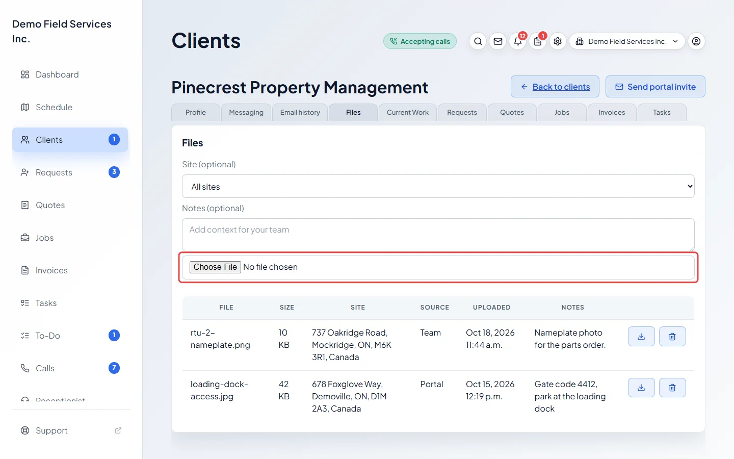Open the search icon in header
Image resolution: width=734 pixels, height=459 pixels.
click(x=478, y=41)
